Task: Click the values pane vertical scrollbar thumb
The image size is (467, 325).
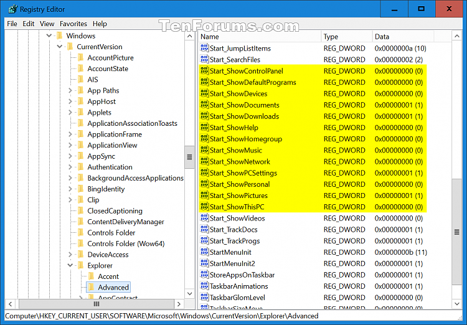Action: 456,232
